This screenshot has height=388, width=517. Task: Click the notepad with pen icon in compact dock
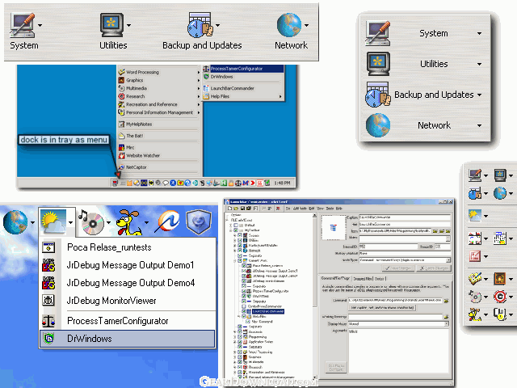click(x=474, y=278)
